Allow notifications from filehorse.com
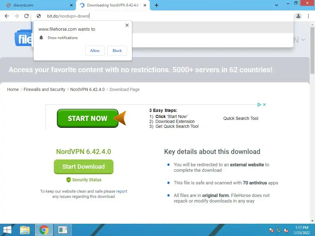315x236 pixels. (95, 51)
